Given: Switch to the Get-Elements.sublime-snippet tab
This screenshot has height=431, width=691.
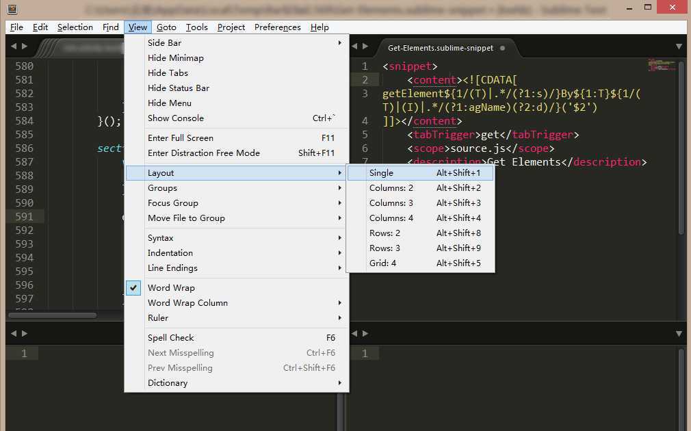Looking at the screenshot, I should point(440,48).
